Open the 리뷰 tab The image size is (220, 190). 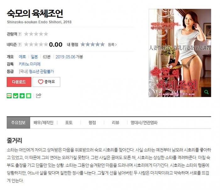point(115,123)
